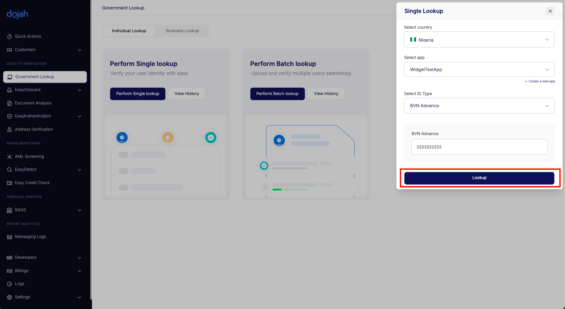Click the Lookup button

[479, 178]
